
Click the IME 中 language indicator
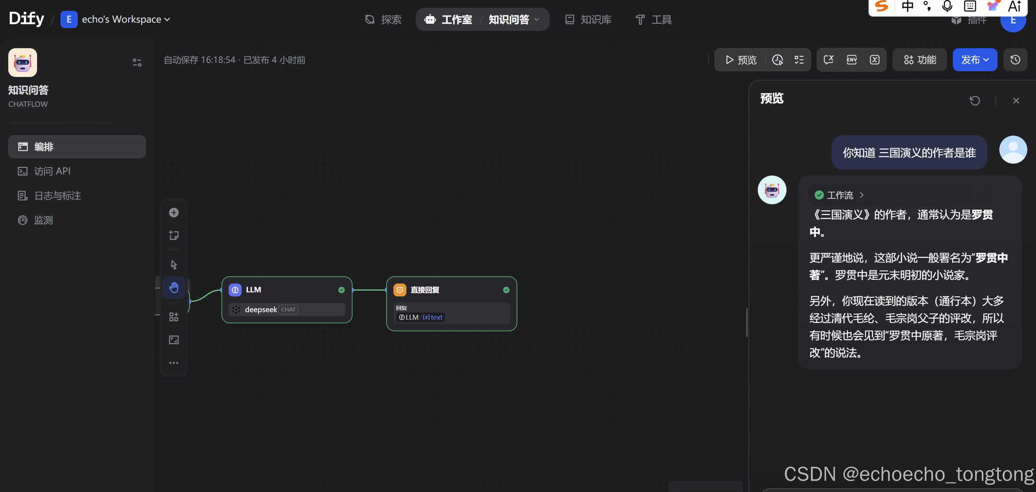908,6
